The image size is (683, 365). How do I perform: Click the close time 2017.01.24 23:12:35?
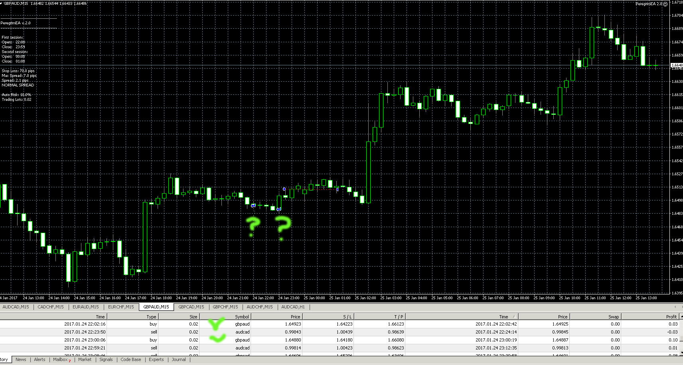[496, 348]
